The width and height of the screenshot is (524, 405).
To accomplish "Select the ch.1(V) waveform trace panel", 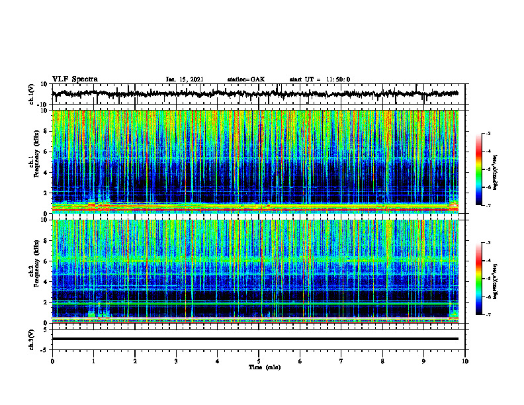I will point(258,94).
